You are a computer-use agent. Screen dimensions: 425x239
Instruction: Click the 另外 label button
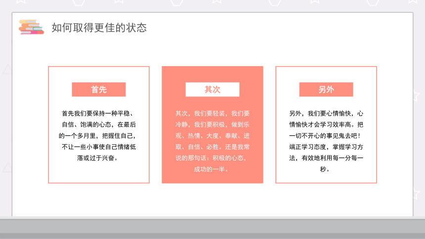tap(326, 89)
